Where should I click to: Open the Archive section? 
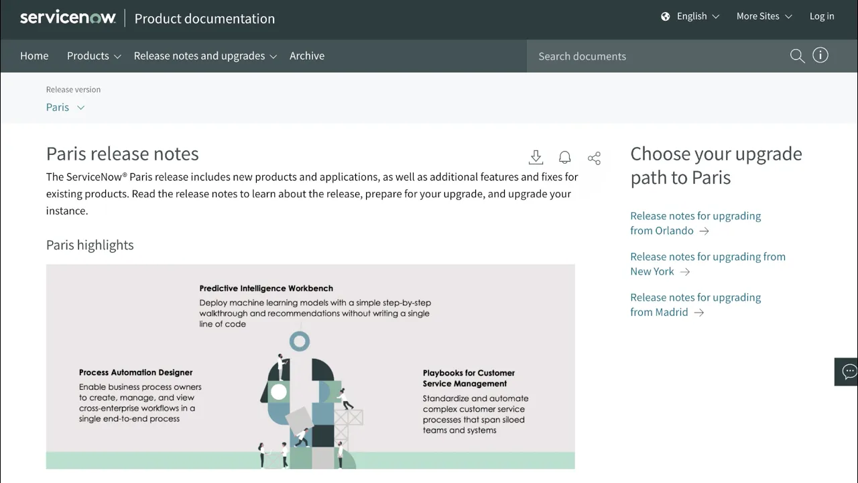pyautogui.click(x=307, y=56)
